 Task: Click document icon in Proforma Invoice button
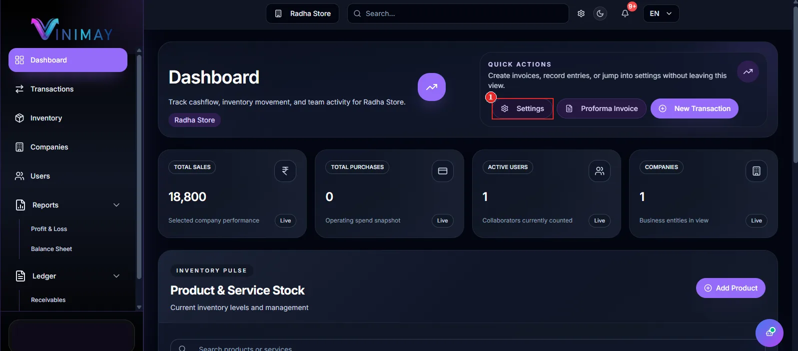tap(569, 108)
